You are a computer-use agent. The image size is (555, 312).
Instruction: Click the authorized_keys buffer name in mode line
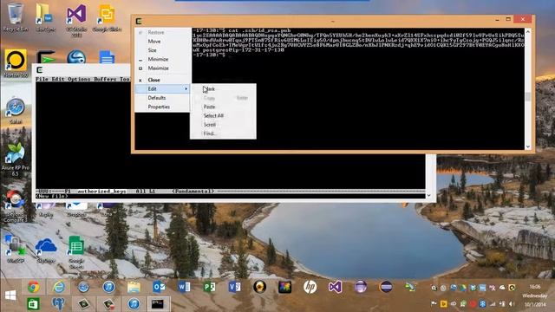101,191
